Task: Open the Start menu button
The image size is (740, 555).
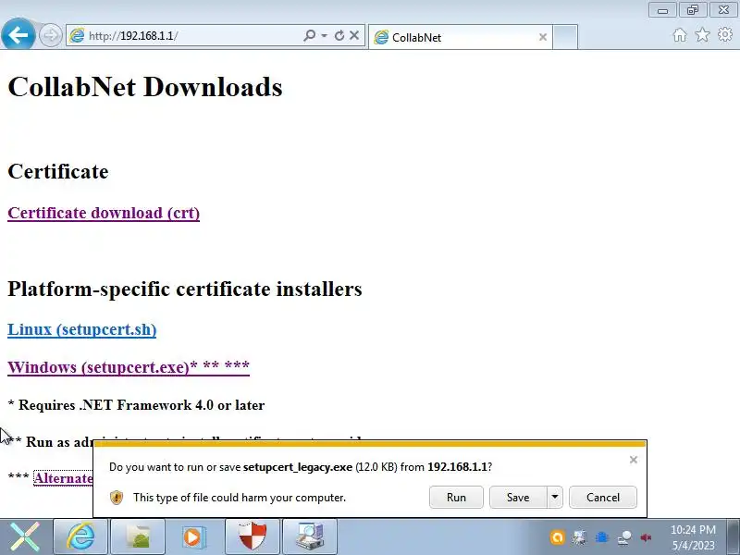Action: [25, 536]
